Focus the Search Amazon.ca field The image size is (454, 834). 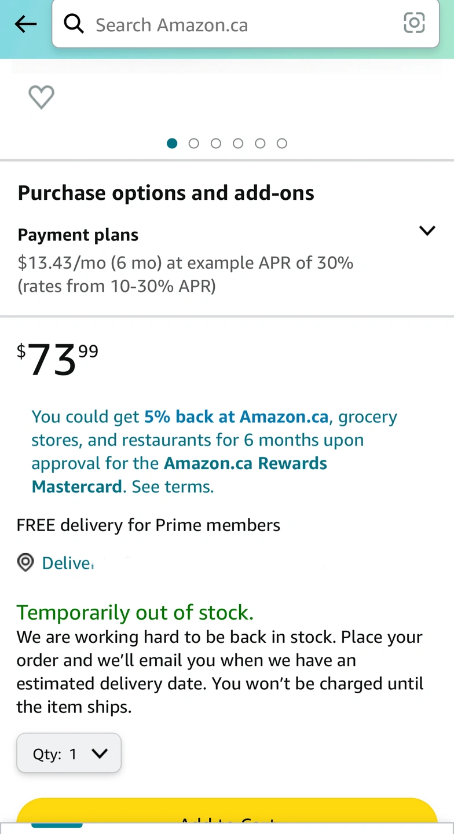tap(246, 24)
